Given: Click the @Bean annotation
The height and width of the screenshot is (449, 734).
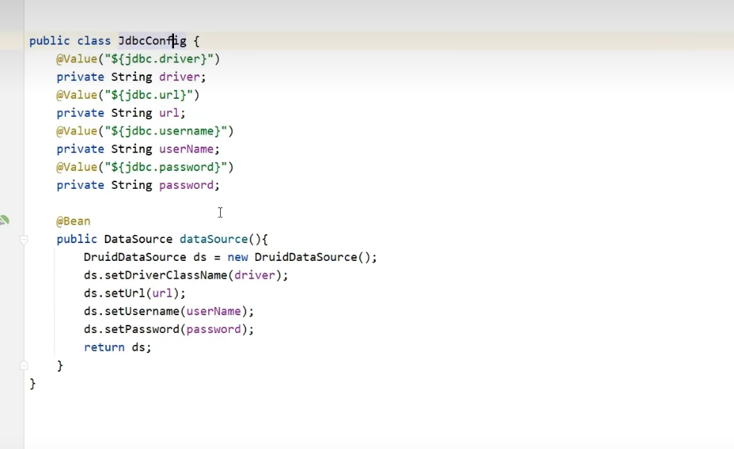Looking at the screenshot, I should [73, 221].
